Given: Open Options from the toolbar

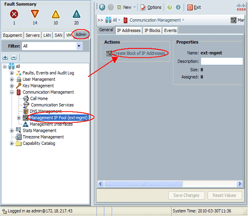Looking at the screenshot, I should pyautogui.click(x=151, y=7).
